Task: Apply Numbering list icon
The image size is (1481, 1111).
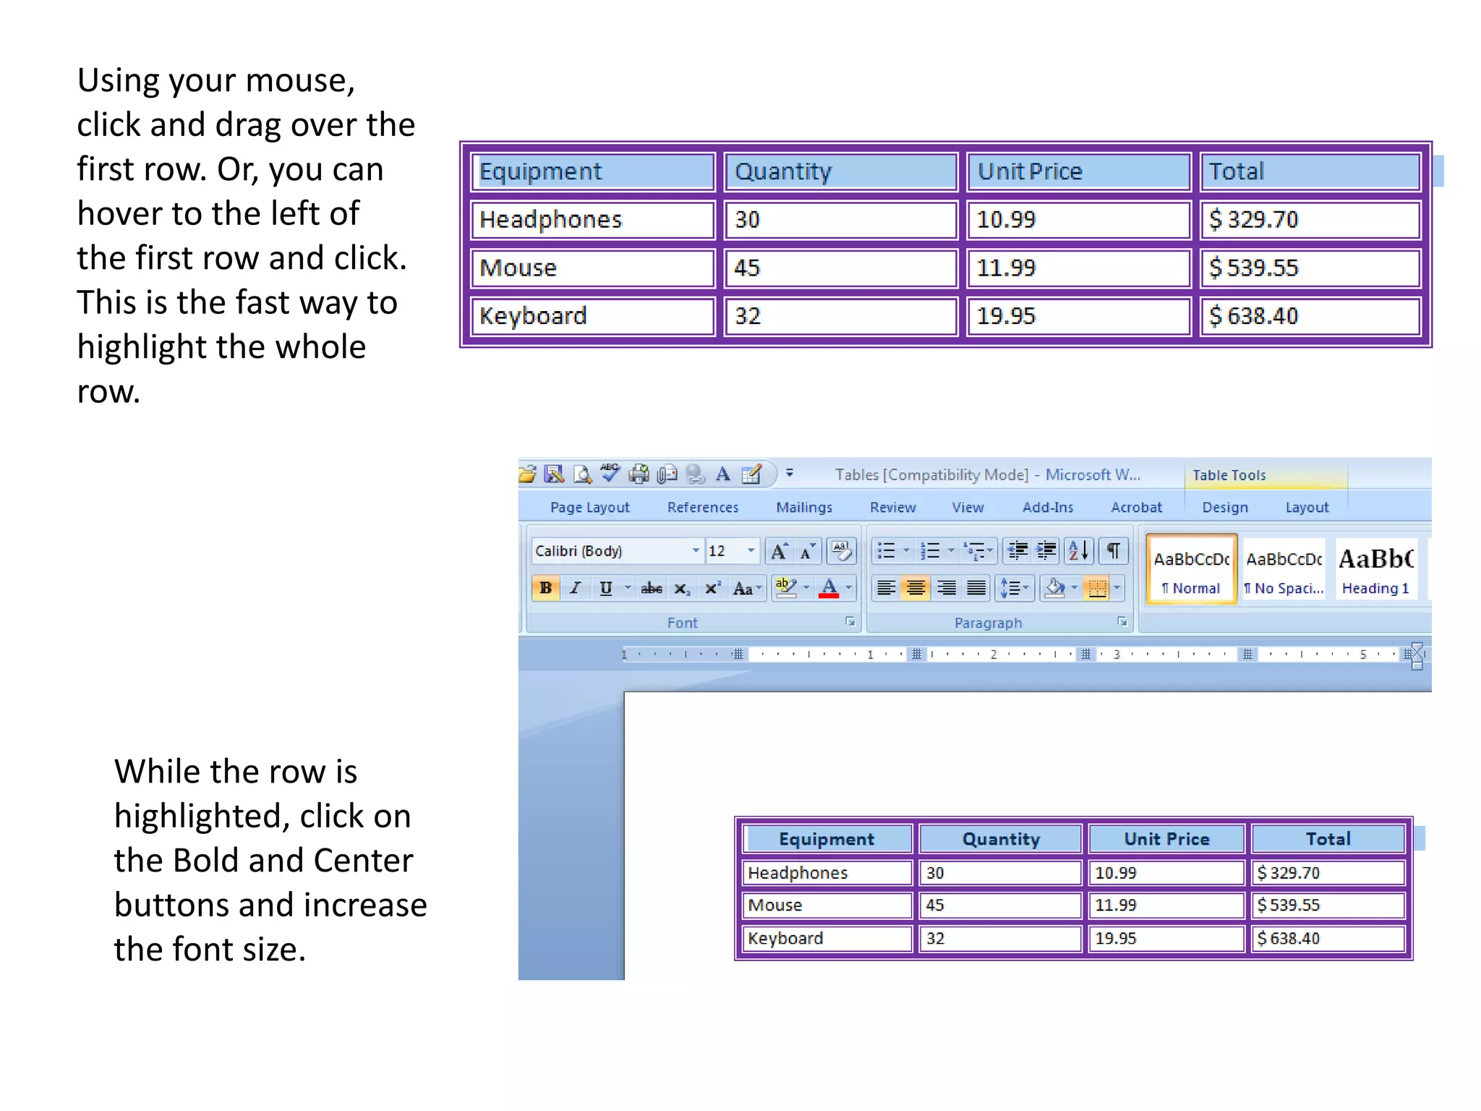Action: click(x=930, y=551)
